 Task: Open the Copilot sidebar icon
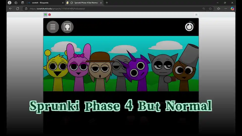[232, 9]
